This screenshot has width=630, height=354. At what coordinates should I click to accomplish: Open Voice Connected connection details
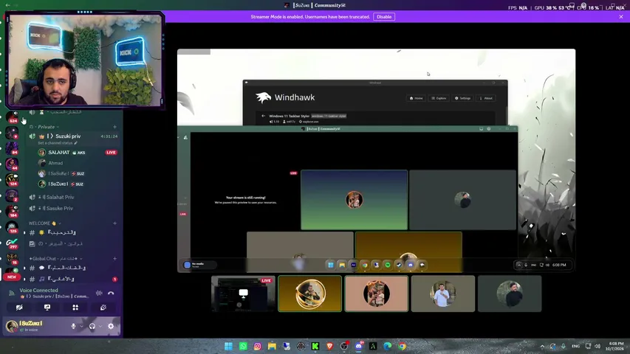pos(38,290)
